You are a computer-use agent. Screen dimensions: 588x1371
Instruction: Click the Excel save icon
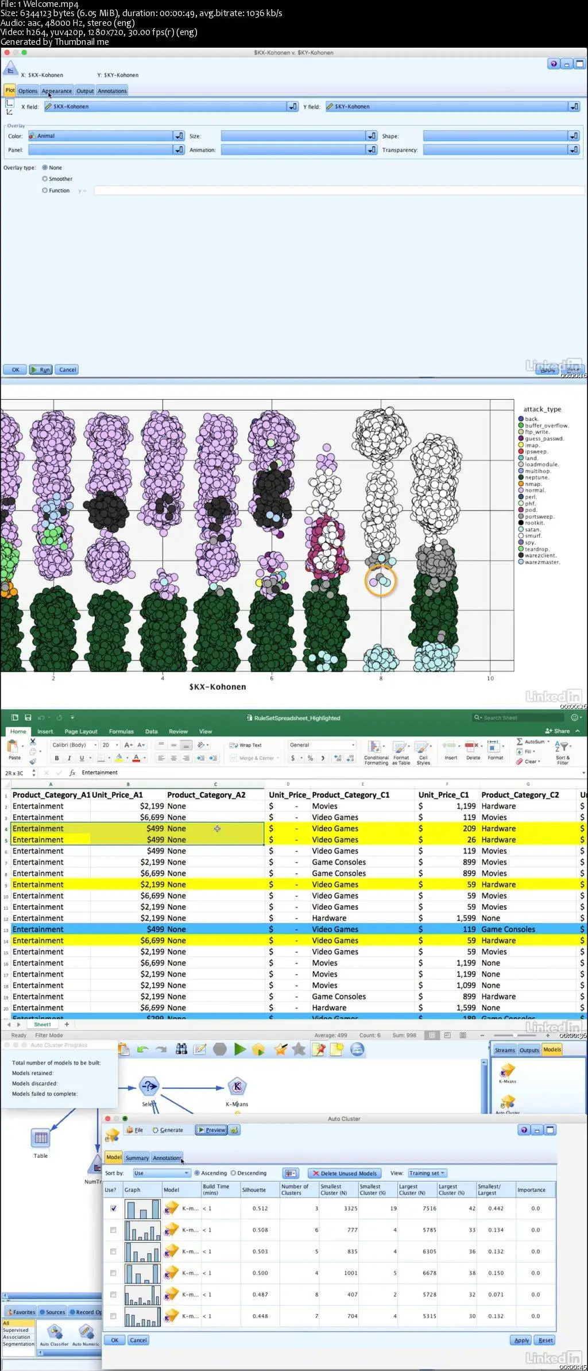(28, 717)
